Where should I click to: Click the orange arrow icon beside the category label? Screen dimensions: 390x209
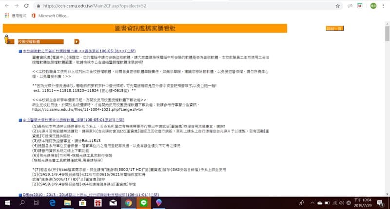(77, 41)
